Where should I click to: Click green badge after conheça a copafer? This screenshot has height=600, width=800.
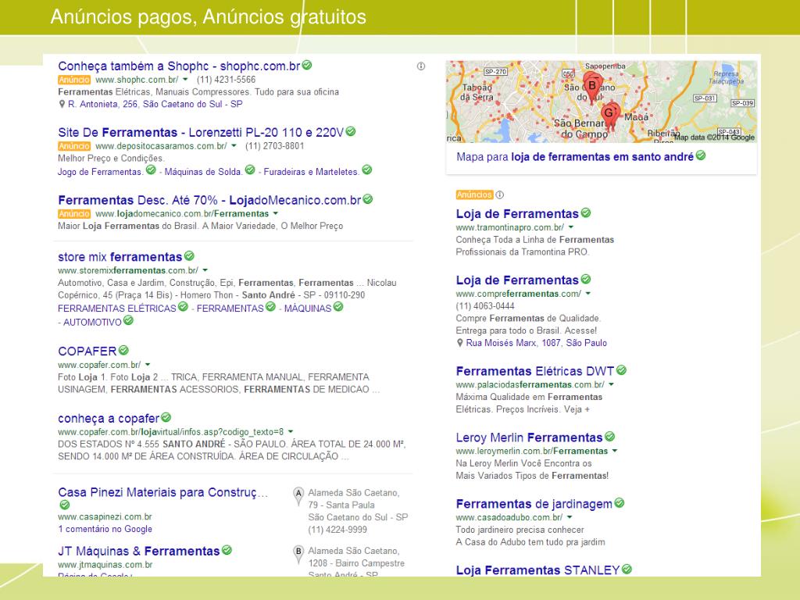pos(166,418)
